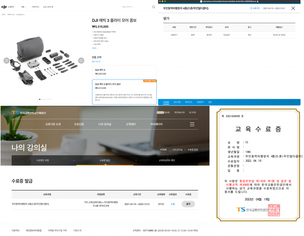
Task: Open 구매가이드 in DJI store header
Action: 35,7
